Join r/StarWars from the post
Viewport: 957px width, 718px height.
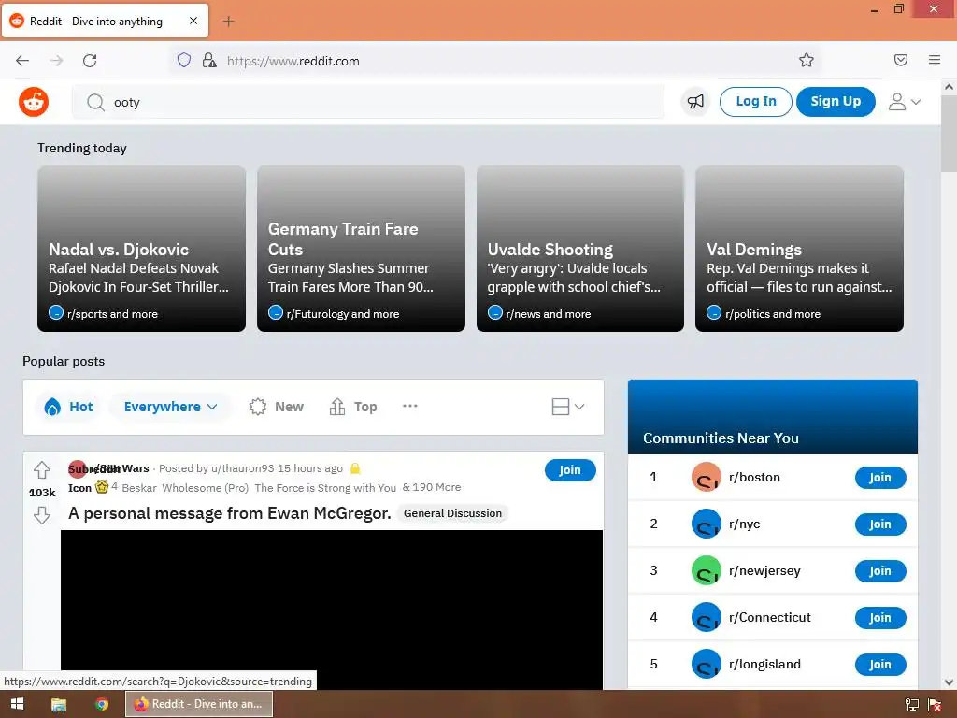tap(570, 470)
